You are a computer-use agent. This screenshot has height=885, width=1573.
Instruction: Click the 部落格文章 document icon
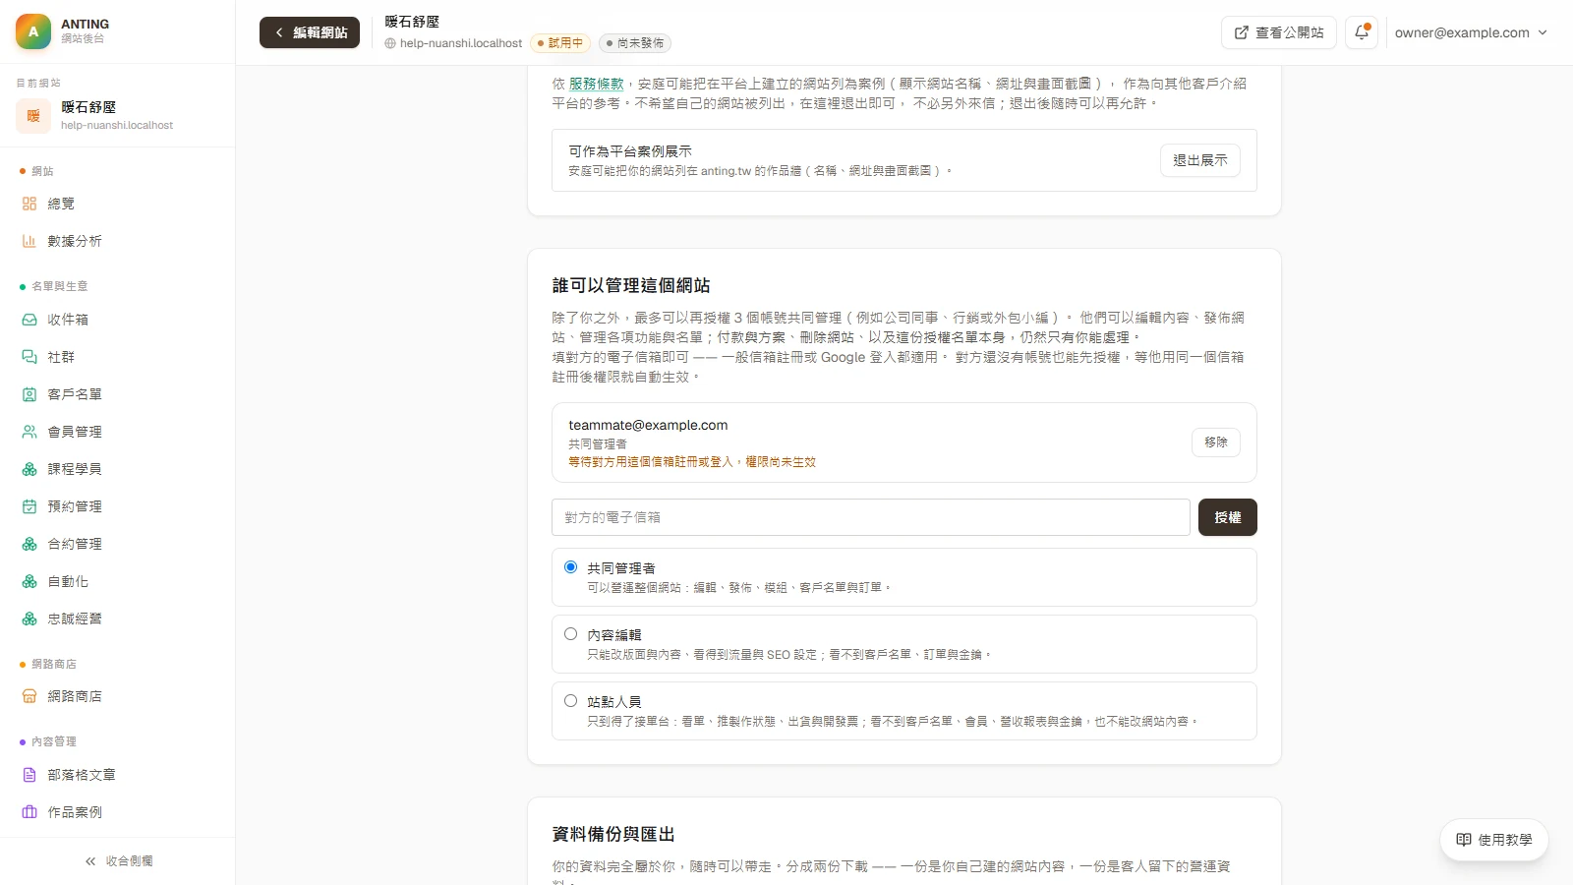[29, 775]
